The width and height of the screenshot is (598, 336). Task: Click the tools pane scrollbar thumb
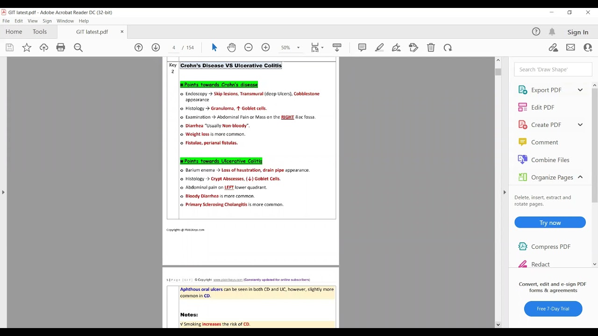coord(595,145)
